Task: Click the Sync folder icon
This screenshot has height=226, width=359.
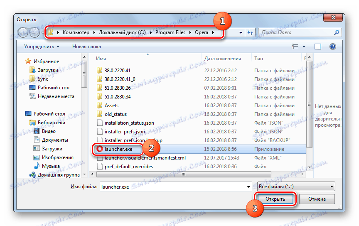Action: pos(32,79)
